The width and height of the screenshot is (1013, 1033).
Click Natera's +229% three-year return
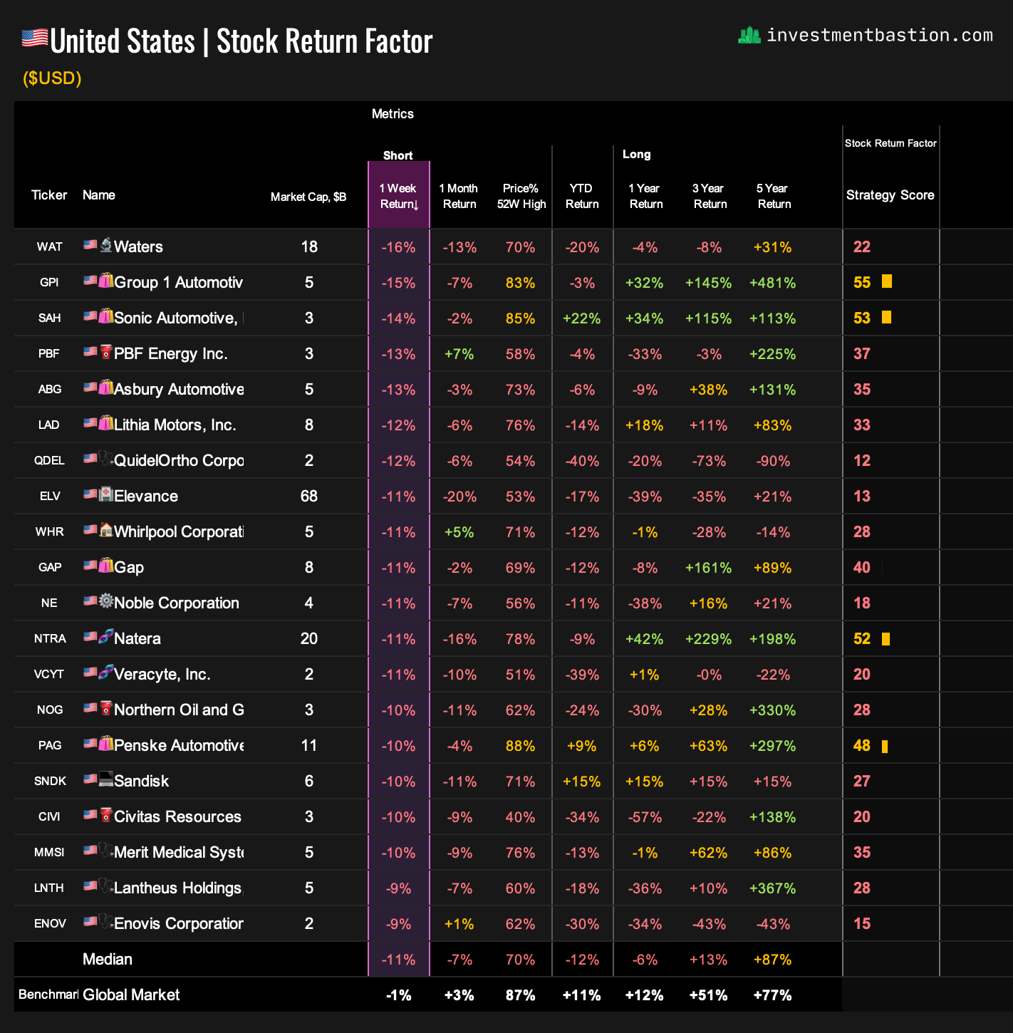click(708, 639)
